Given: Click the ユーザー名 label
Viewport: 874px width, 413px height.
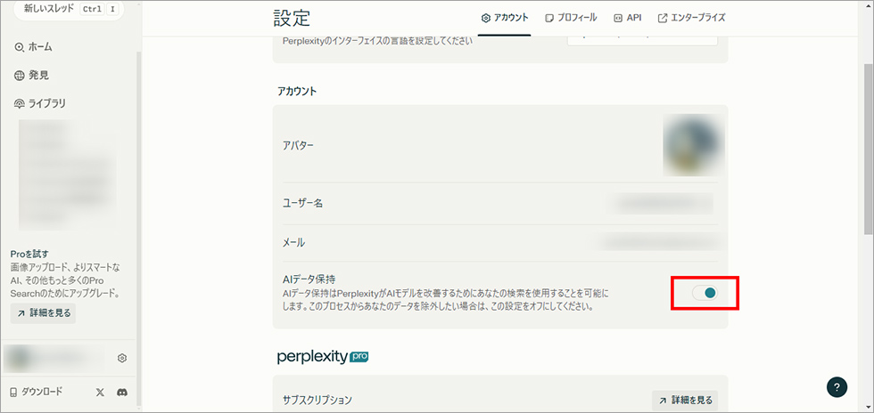Looking at the screenshot, I should (x=302, y=204).
